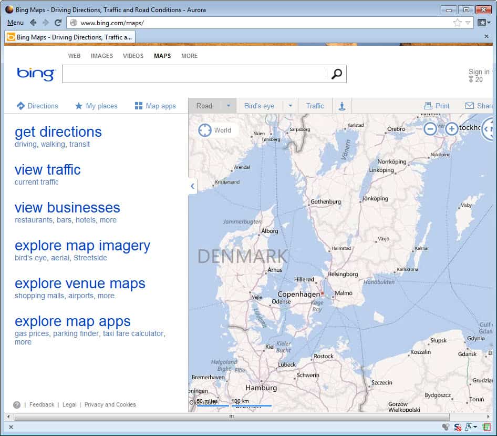Screen dimensions: 497x436
Task: Open the view traffic link
Action: pos(47,169)
